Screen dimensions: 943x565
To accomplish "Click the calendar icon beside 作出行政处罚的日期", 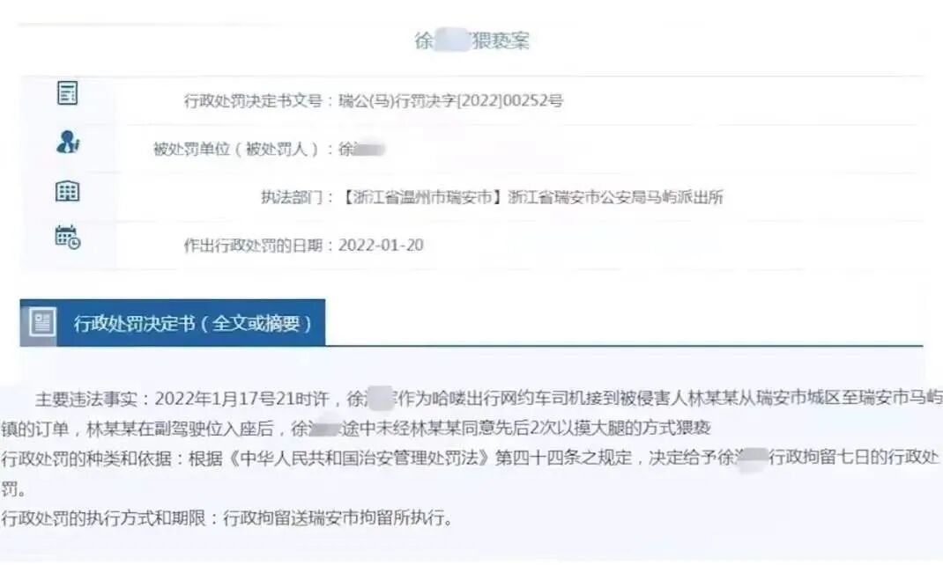I will (x=67, y=237).
